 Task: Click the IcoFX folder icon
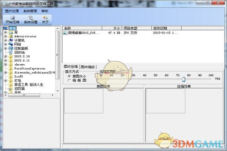click(x=11, y=77)
